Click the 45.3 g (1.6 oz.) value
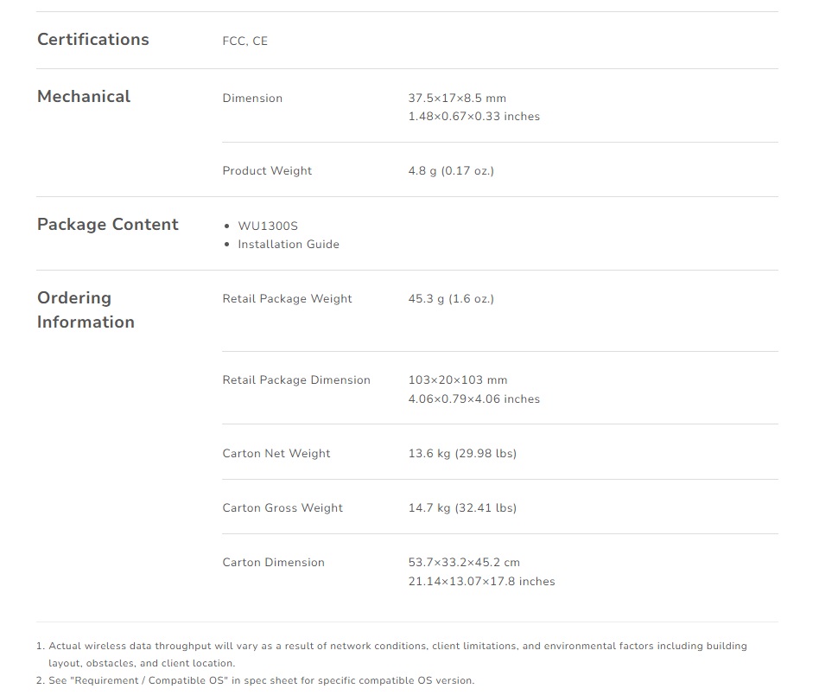 [x=451, y=299]
